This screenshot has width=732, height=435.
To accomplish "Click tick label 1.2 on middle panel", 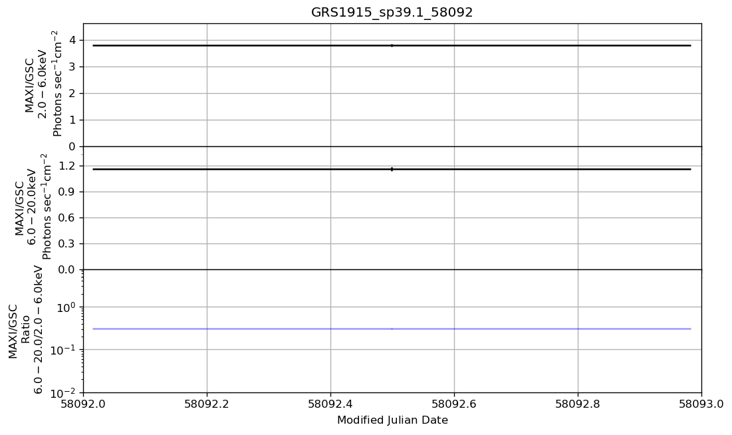I will (x=66, y=166).
